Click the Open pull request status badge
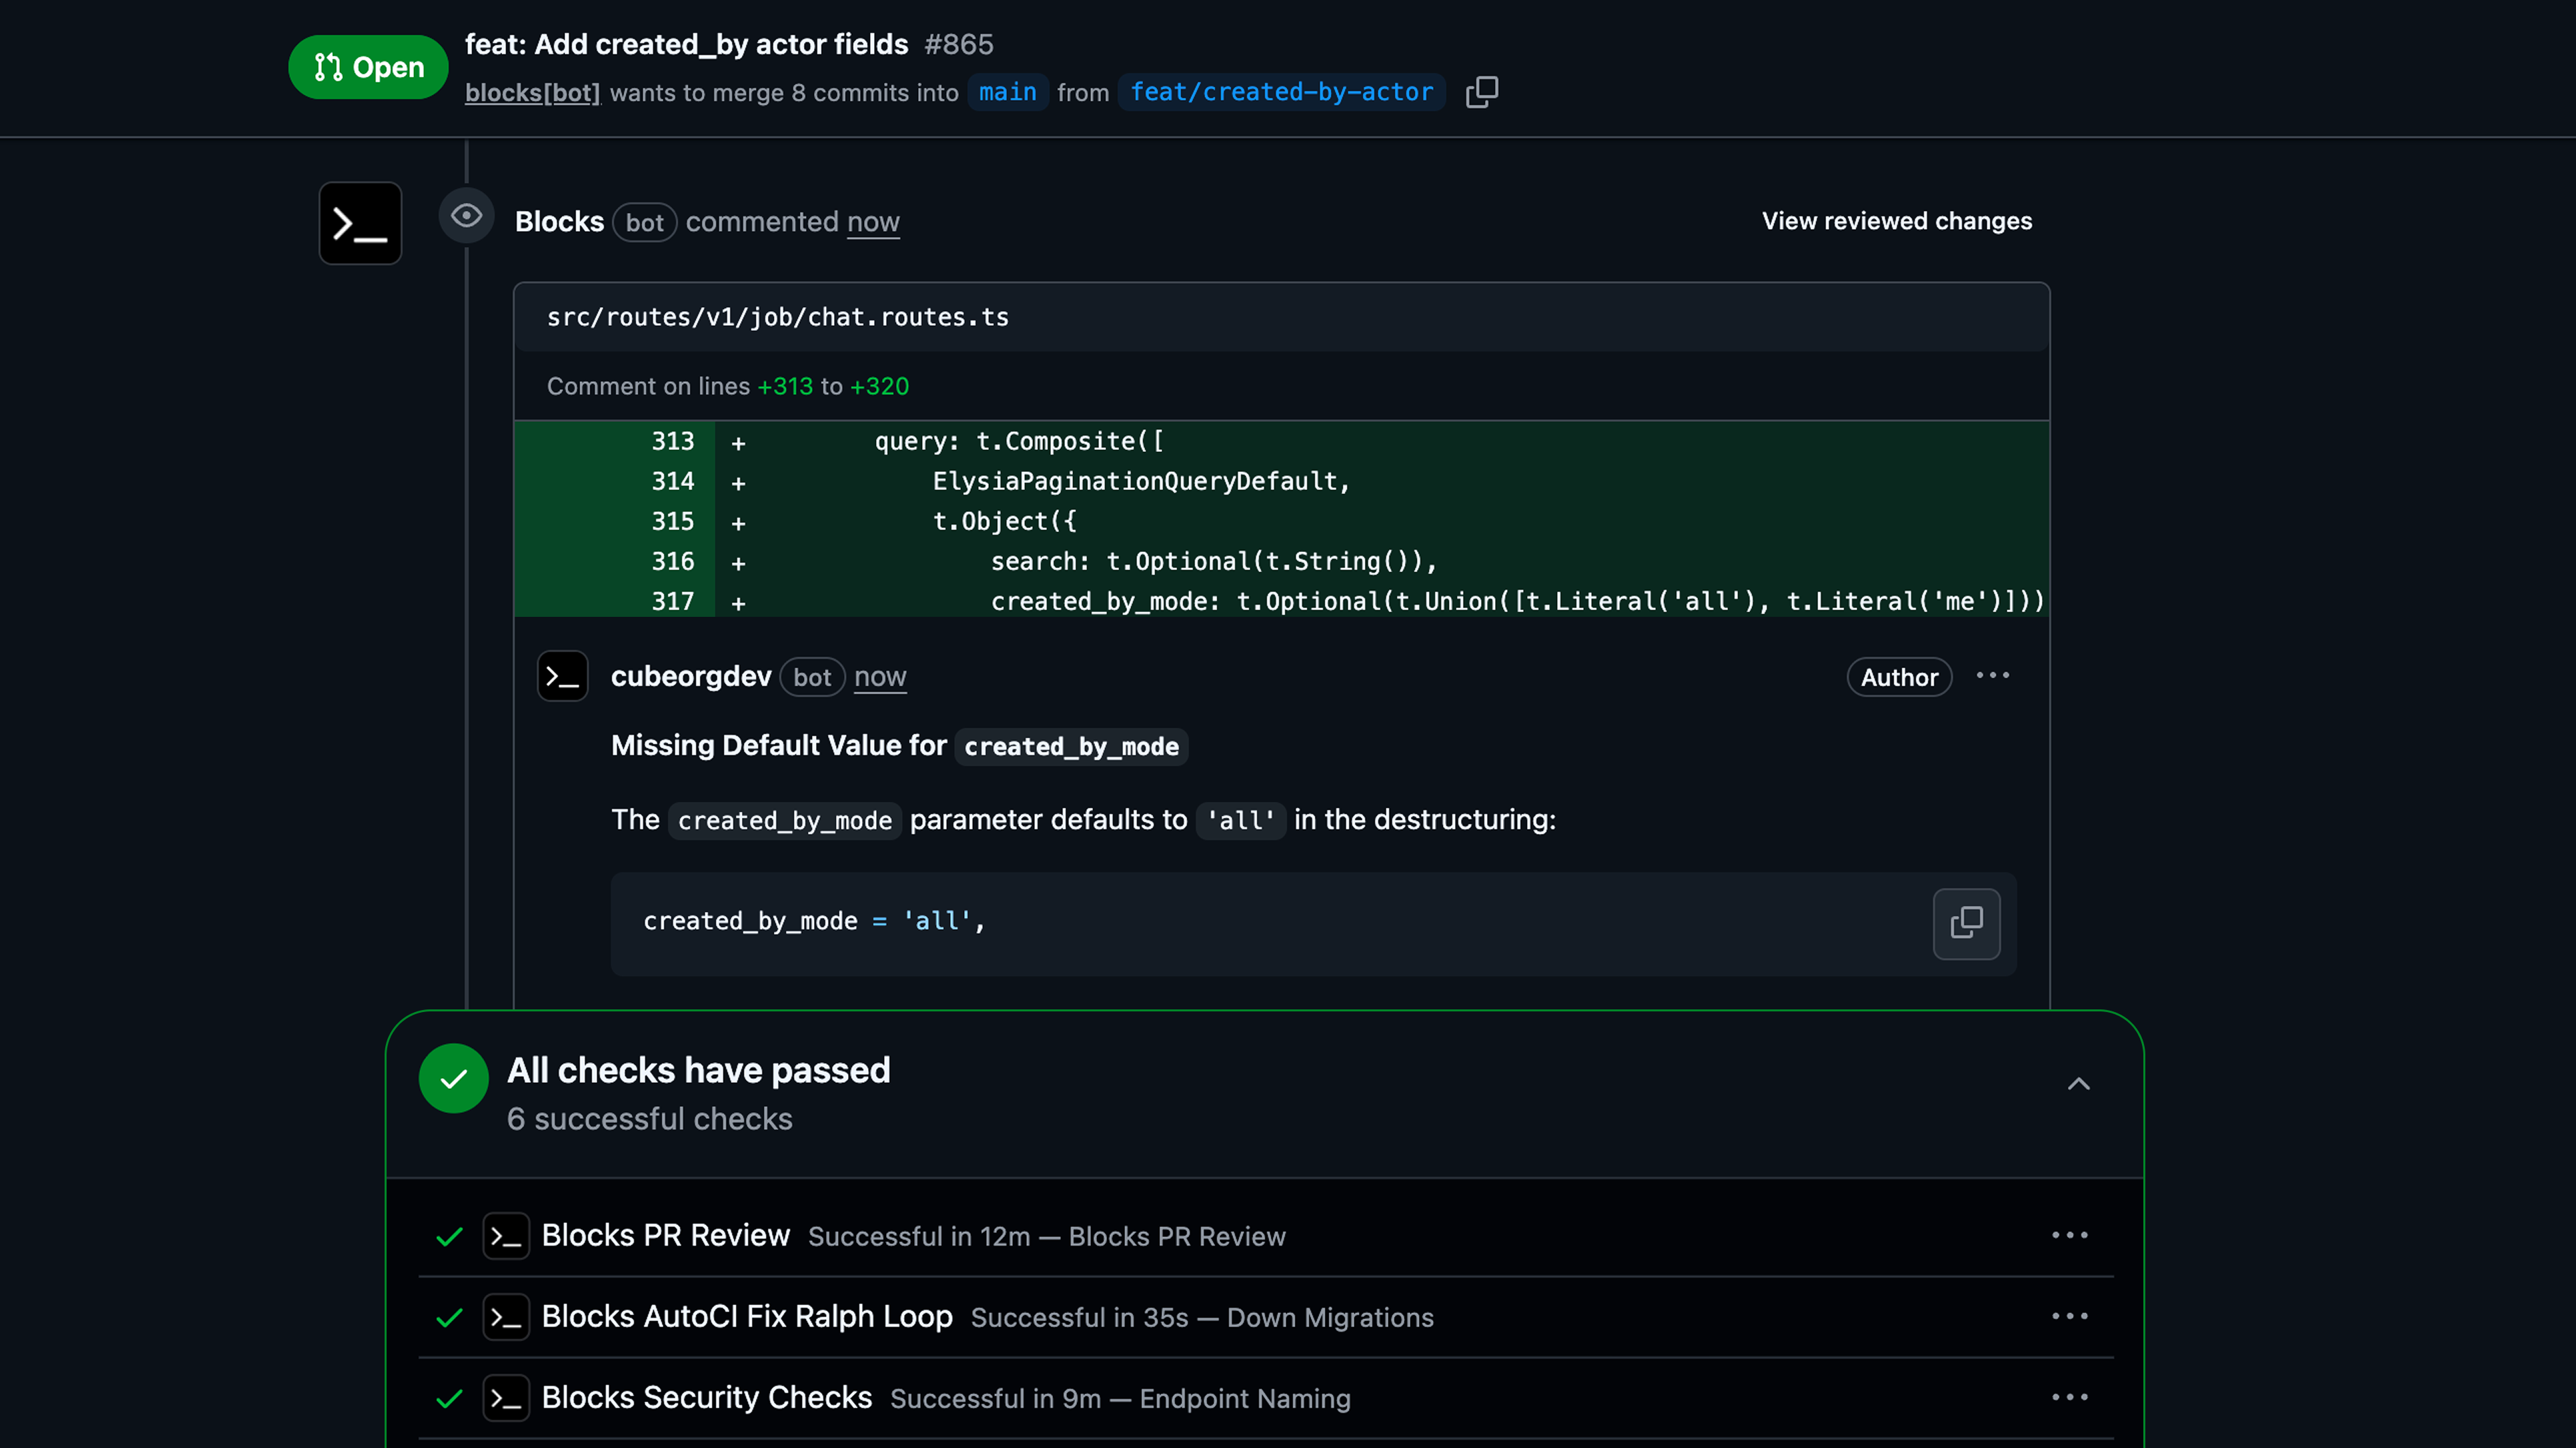Image resolution: width=2576 pixels, height=1448 pixels. 367,67
